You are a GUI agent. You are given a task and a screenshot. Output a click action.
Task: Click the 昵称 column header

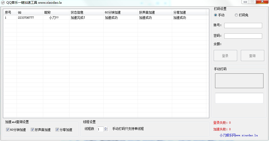[56, 12]
